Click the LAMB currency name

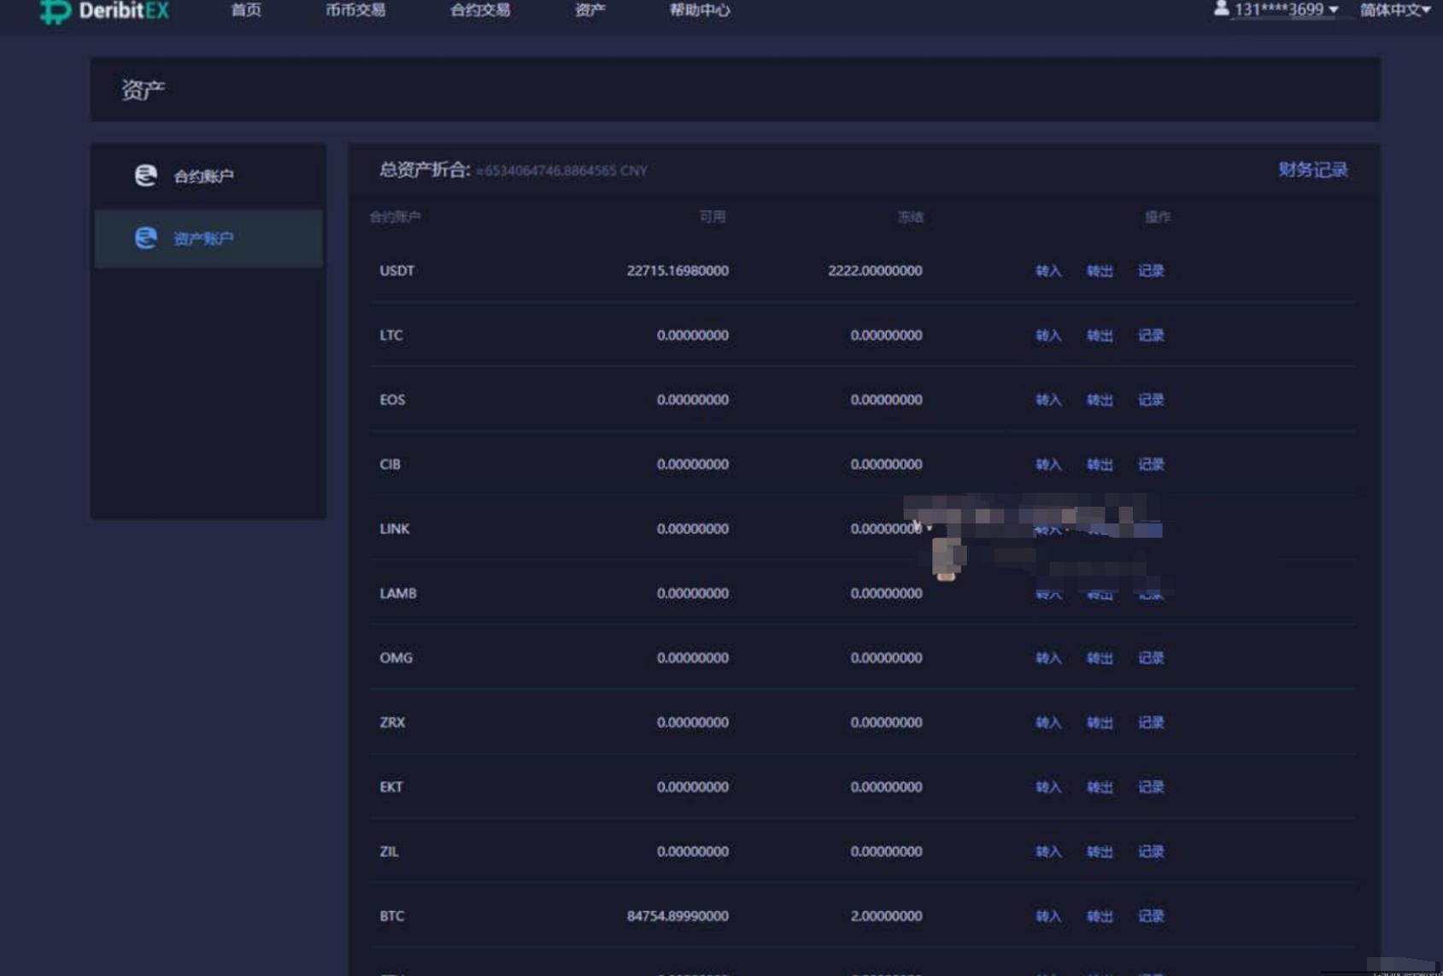pyautogui.click(x=397, y=593)
